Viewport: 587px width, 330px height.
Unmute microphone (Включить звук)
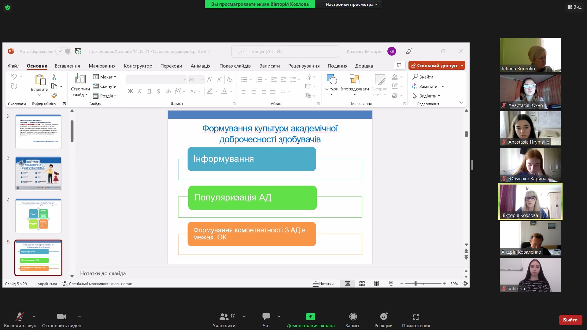(x=20, y=317)
